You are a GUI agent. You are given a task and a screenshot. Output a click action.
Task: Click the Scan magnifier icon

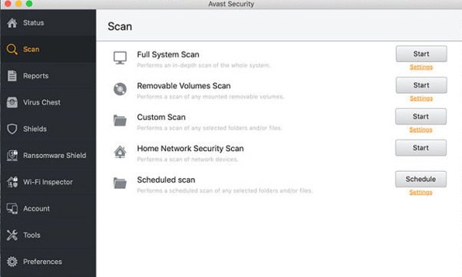pyautogui.click(x=12, y=49)
